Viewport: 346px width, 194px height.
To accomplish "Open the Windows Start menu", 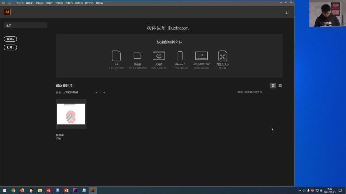I will 4,190.
